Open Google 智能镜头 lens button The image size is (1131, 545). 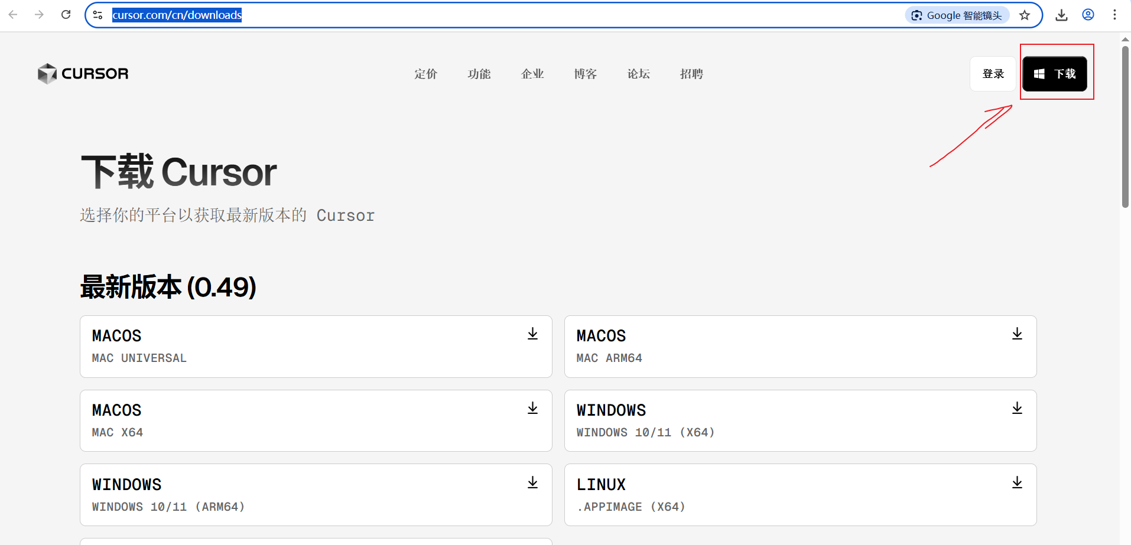tap(957, 15)
